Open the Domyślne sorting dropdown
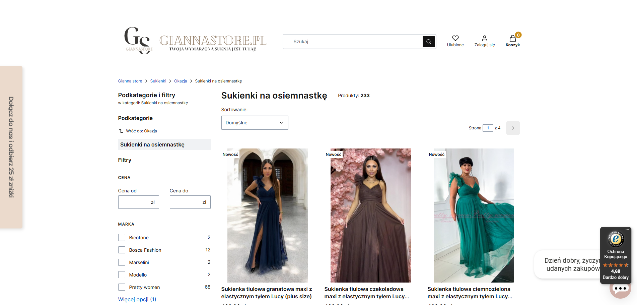The image size is (637, 305). pos(255,123)
